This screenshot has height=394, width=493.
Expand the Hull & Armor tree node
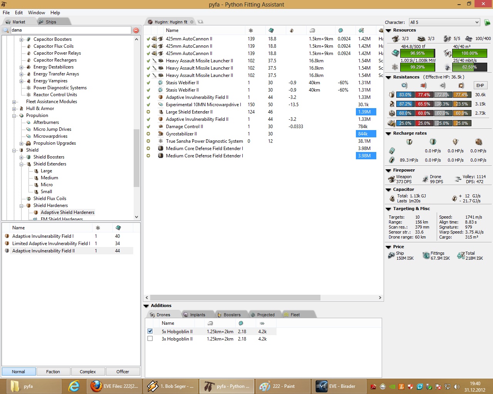[14, 109]
